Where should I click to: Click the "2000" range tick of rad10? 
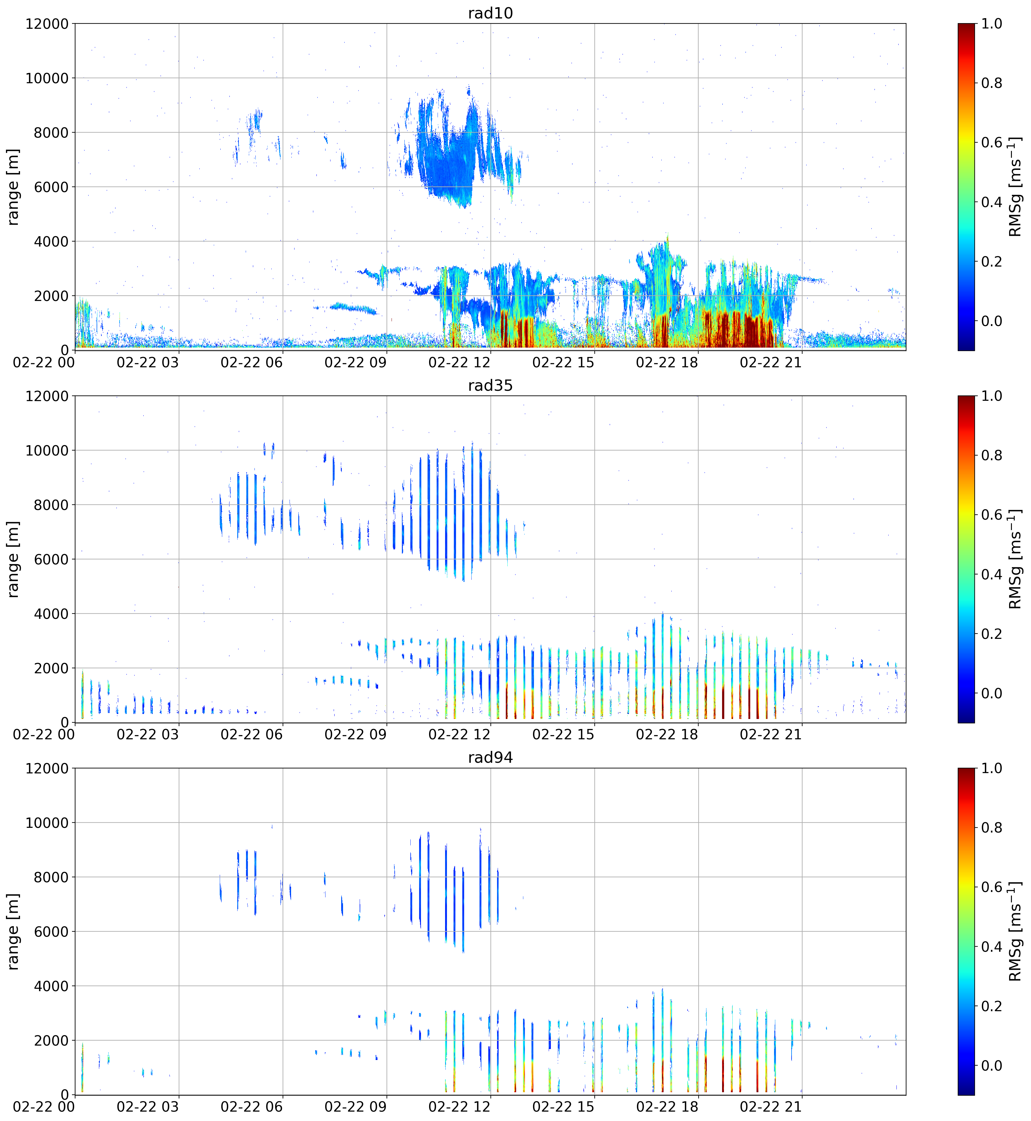[x=51, y=296]
